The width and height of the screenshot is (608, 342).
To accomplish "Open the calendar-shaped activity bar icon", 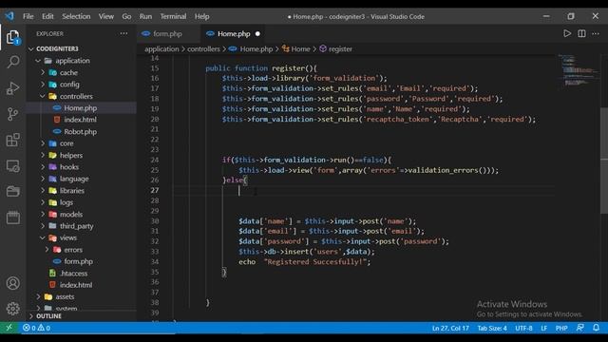I will pos(12,218).
